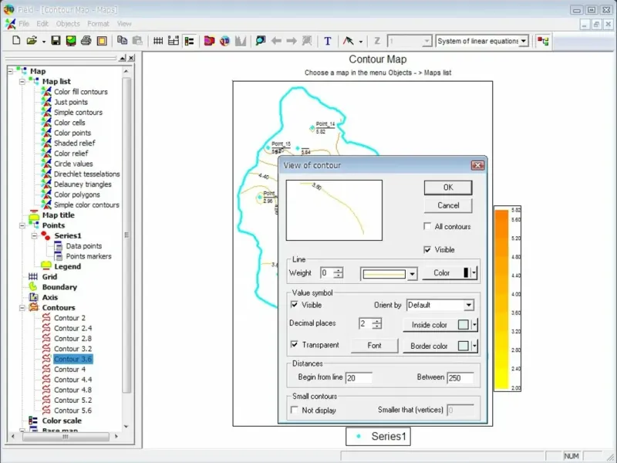Click the Font button
Viewport: 617px width, 463px height.
[374, 346]
